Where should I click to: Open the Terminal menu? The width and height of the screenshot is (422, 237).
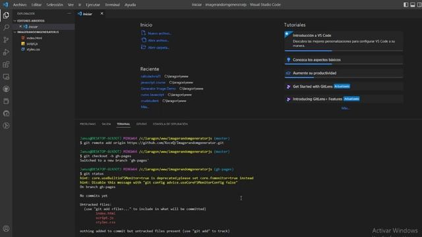112,5
